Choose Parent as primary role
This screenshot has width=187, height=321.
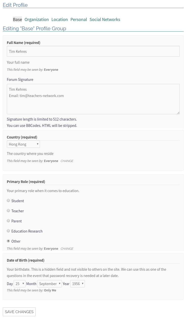8,221
